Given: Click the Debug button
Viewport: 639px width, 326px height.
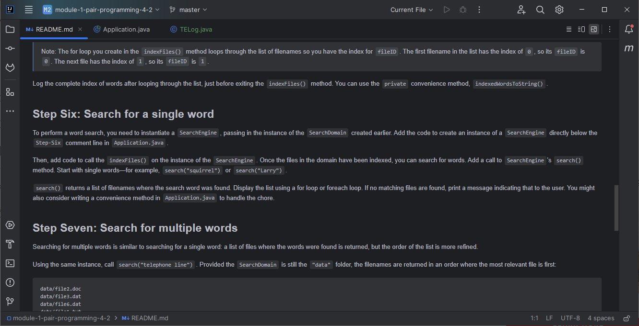Looking at the screenshot, I should (462, 10).
